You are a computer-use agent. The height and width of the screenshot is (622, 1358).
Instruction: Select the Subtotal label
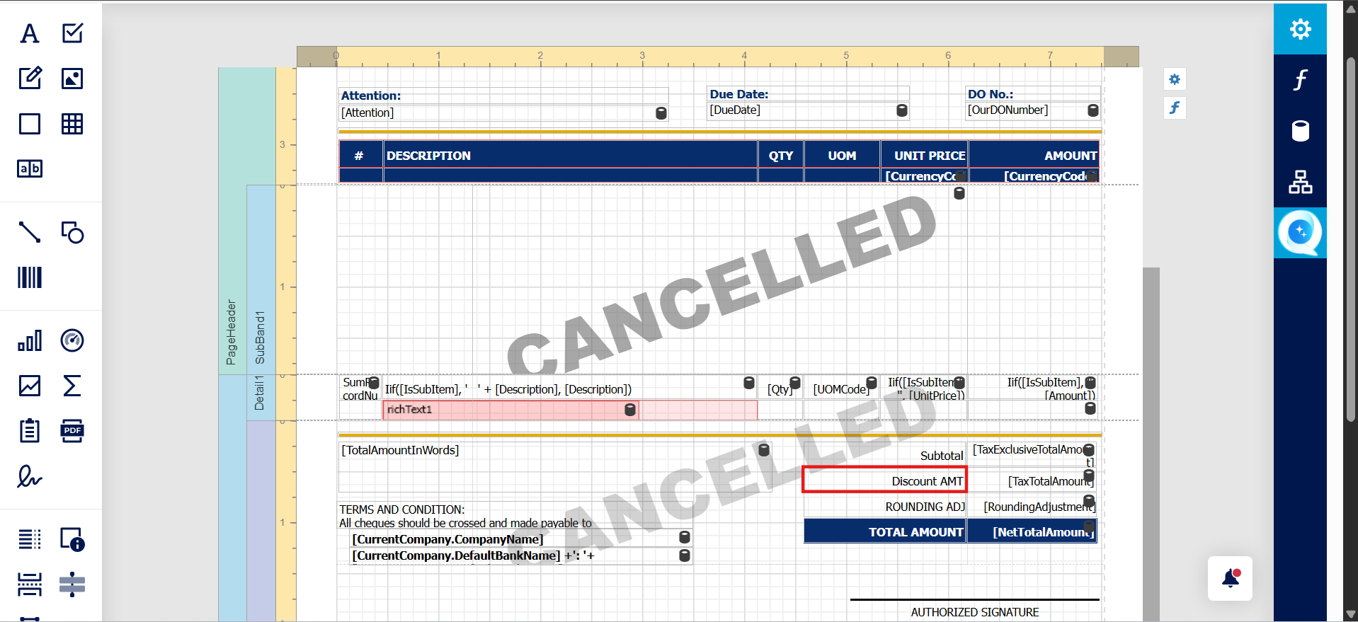(x=885, y=456)
